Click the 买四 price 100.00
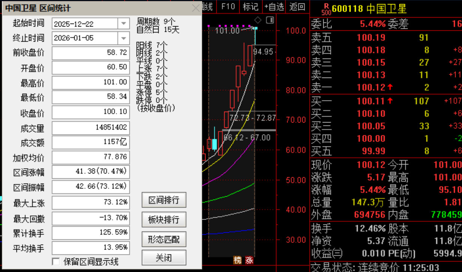 click(x=371, y=139)
